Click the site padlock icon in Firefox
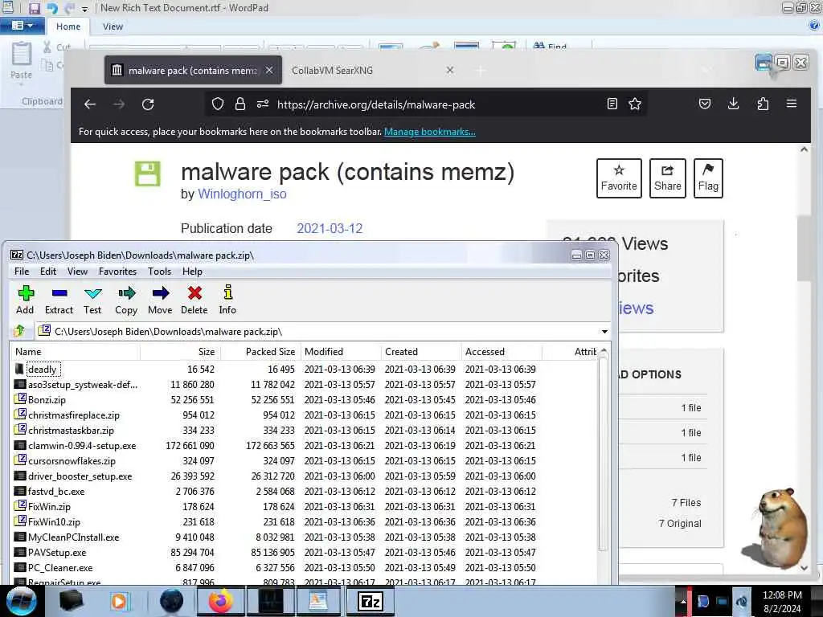 240,104
